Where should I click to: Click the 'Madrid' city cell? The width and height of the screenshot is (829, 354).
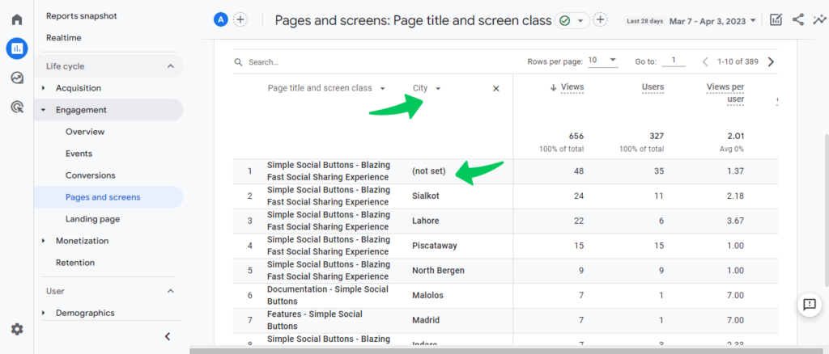[x=426, y=320]
